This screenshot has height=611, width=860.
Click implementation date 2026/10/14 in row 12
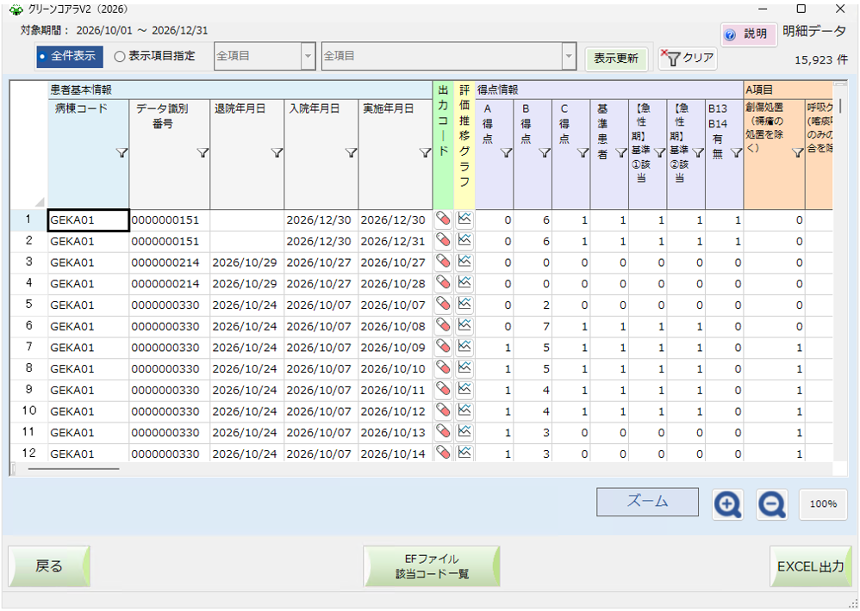395,454
